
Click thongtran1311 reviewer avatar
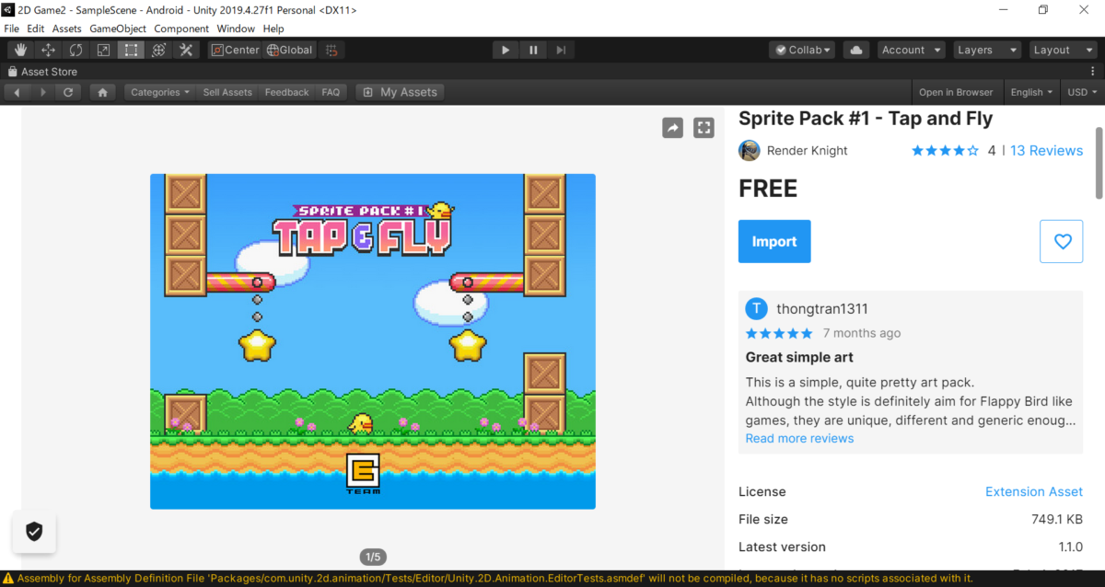(x=756, y=308)
